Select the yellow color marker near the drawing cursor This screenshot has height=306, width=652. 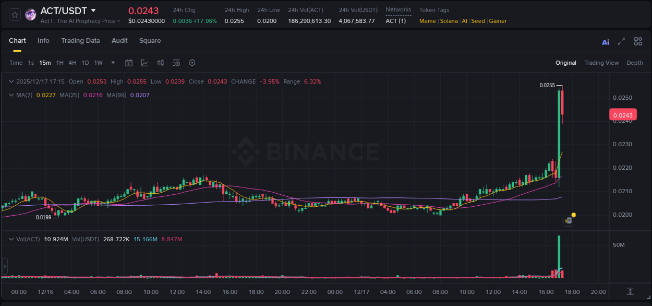click(x=573, y=215)
